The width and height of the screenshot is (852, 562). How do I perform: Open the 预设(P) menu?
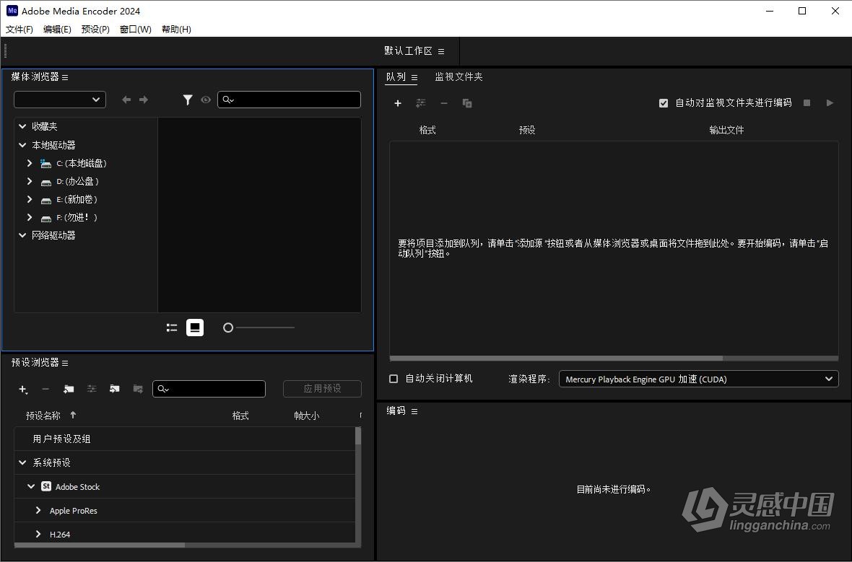point(95,30)
